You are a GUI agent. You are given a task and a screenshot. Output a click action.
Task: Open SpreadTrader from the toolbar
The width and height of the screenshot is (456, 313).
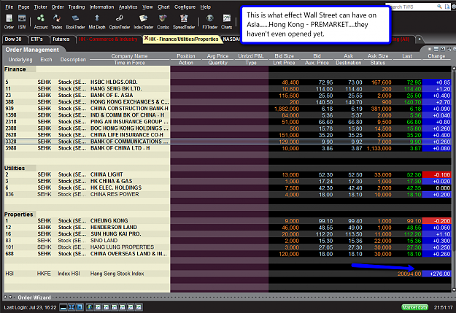point(184,22)
